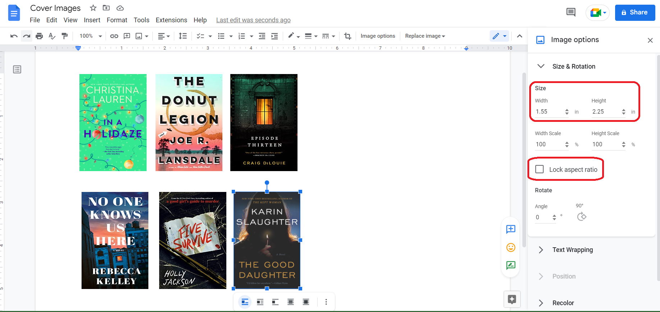660x312 pixels.
Task: Open the Extensions menu
Action: (x=171, y=20)
